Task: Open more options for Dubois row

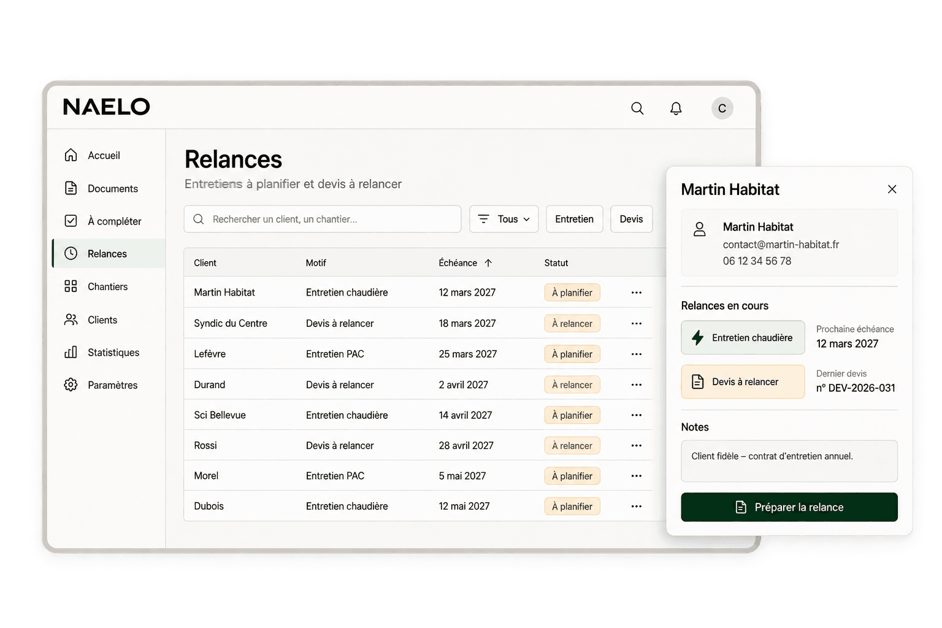Action: pyautogui.click(x=637, y=506)
